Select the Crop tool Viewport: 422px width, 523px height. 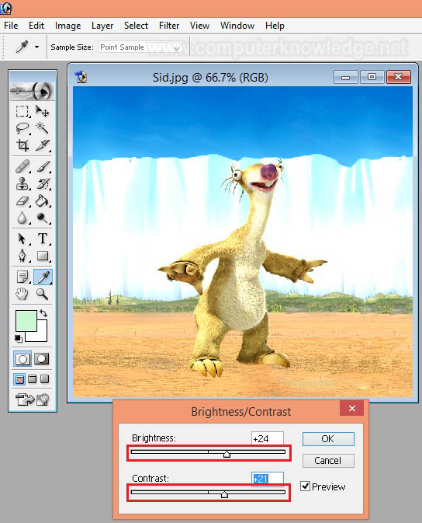click(22, 145)
